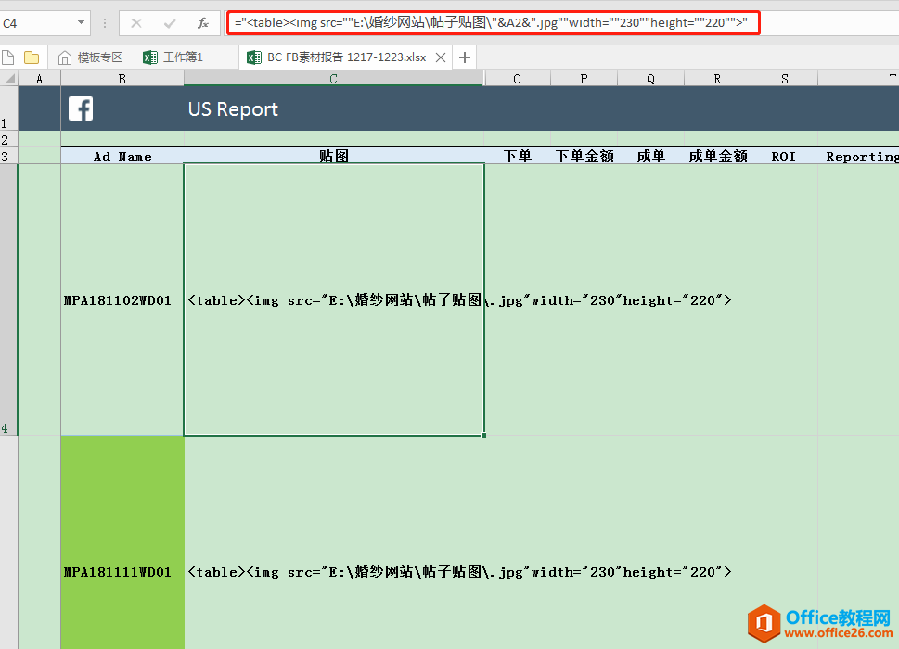Click the fill handle of cell C4

tap(484, 436)
